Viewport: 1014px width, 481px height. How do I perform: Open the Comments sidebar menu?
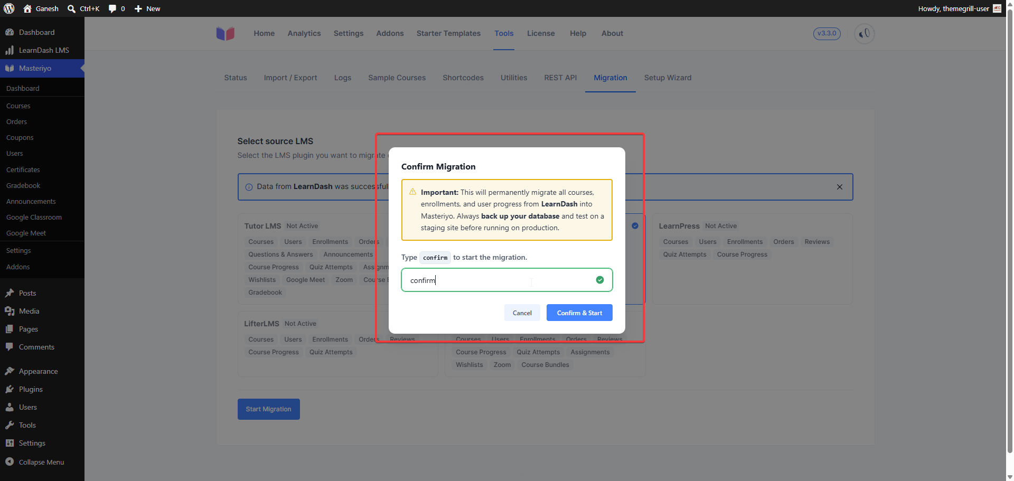pos(42,347)
